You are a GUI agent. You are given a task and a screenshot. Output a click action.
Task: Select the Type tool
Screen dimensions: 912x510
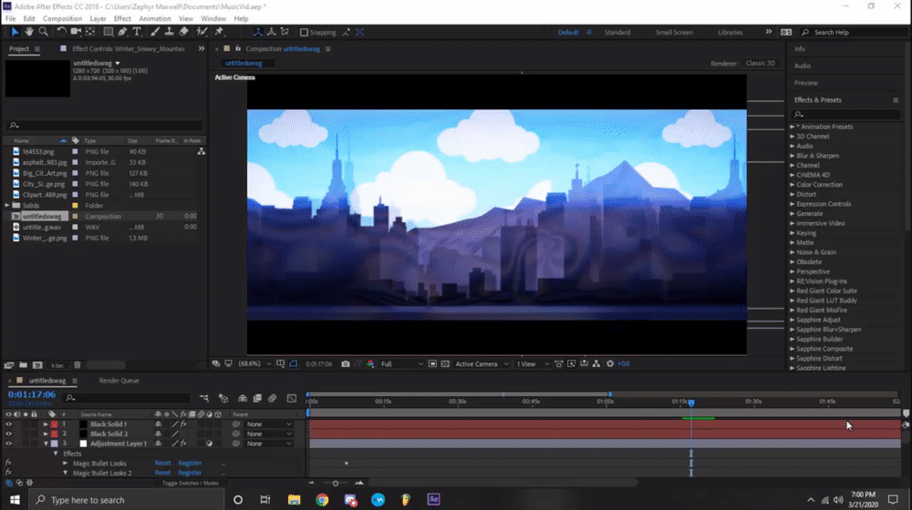(137, 32)
